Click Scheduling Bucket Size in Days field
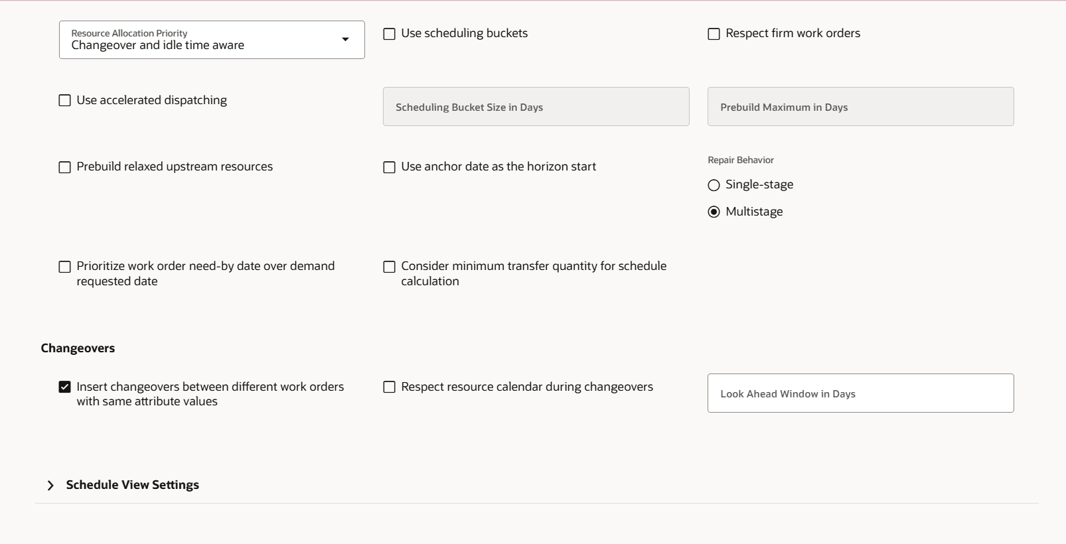Viewport: 1066px width, 544px height. [536, 107]
